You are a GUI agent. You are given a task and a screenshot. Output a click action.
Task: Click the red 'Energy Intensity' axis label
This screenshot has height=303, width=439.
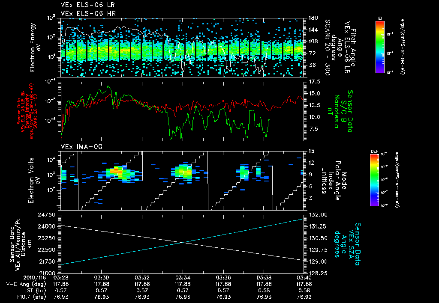[27, 111]
